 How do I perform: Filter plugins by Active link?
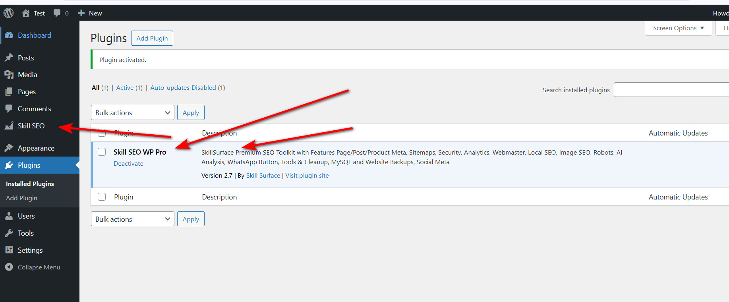pos(125,88)
